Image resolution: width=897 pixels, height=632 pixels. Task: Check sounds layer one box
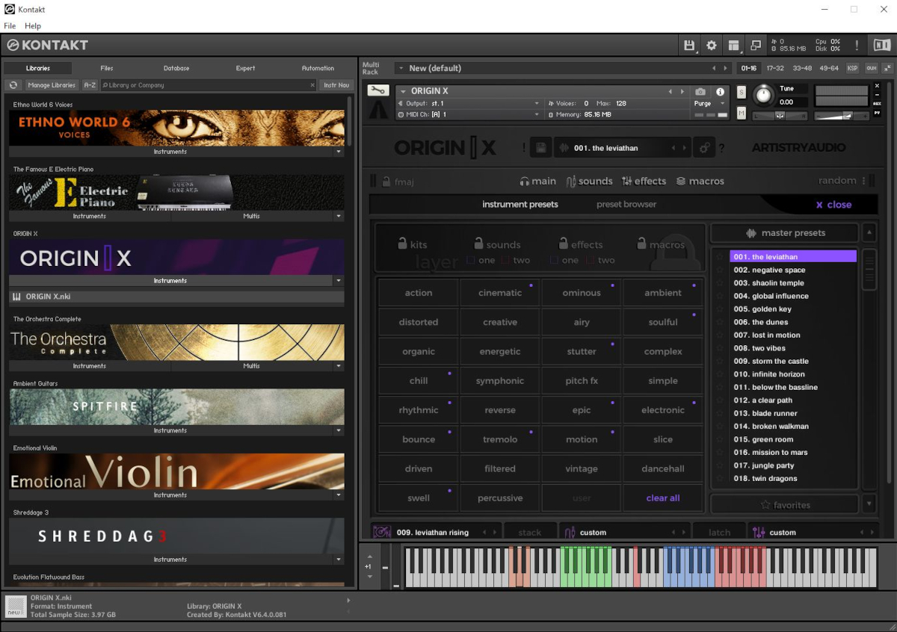click(x=471, y=260)
